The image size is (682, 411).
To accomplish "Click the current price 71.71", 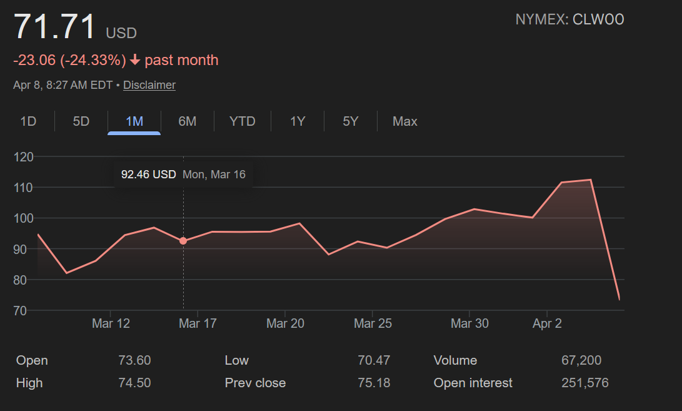I will coord(54,26).
